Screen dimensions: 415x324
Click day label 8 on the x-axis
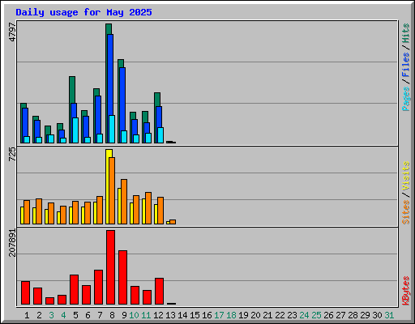[x=112, y=315]
